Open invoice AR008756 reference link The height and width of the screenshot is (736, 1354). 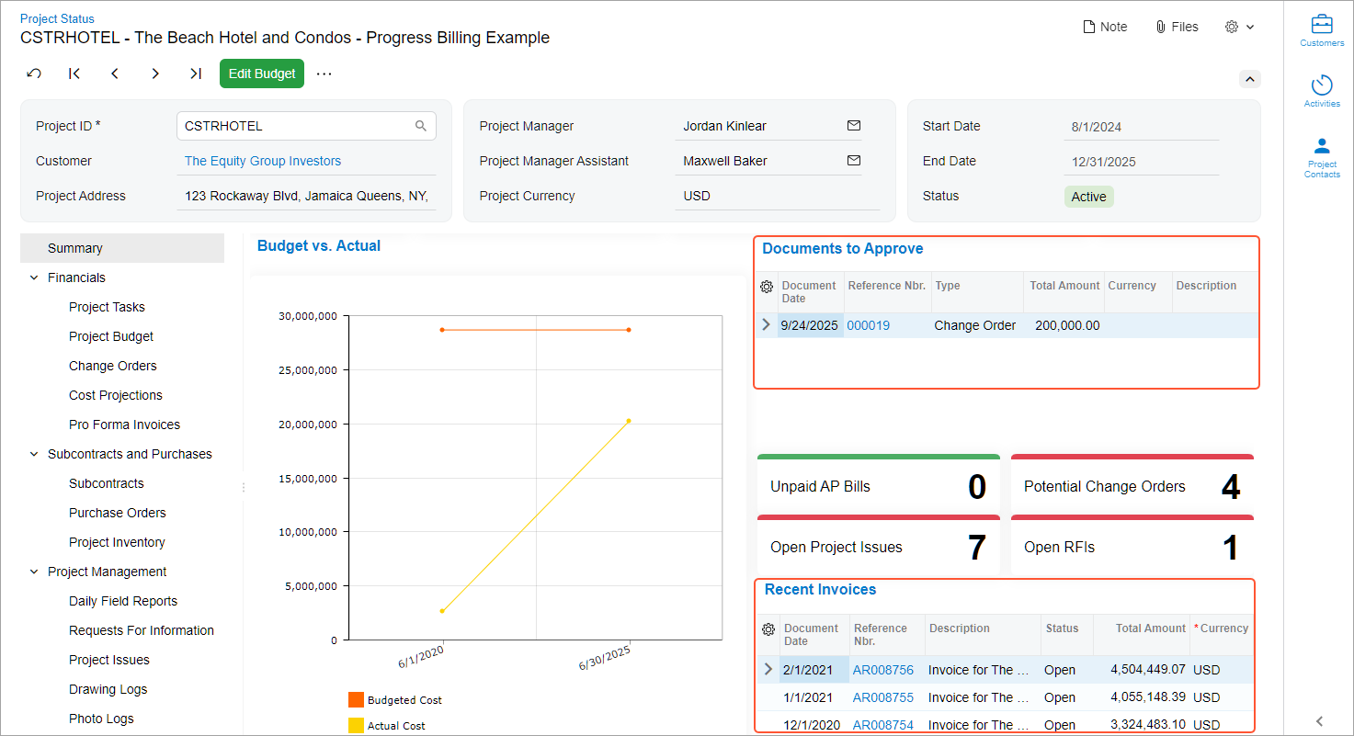(x=882, y=670)
